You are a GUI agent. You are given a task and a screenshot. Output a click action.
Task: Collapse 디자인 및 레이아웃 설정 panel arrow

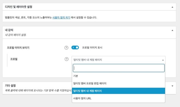[x=172, y=7]
